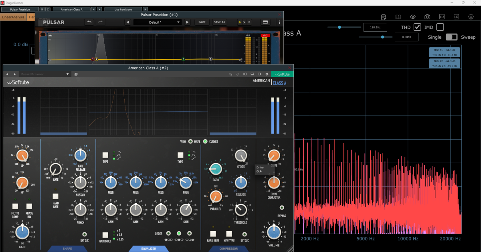The image size is (481, 252).
Task: Toggle HARD KNEE in compressor section
Action: 213,234
